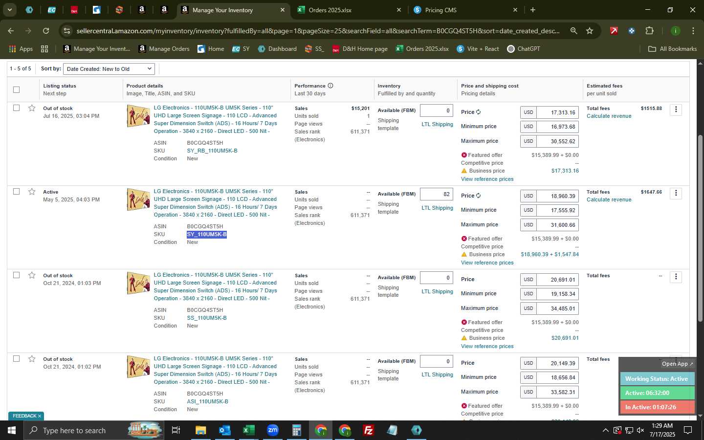Click Calculate revenue for SY_RB_110UM5K-B listing
This screenshot has height=440, width=704.
[609, 116]
